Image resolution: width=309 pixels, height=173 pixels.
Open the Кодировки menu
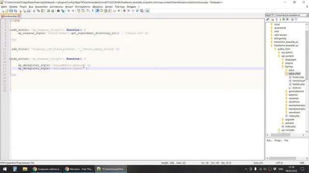[42, 7]
